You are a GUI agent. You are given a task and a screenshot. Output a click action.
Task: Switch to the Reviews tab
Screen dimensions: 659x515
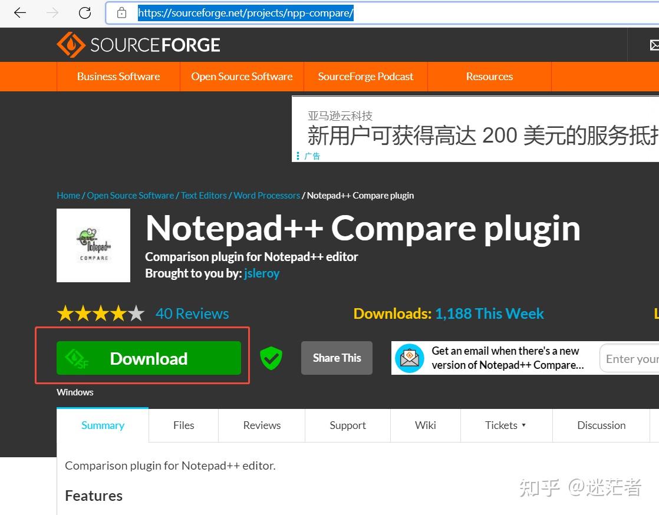click(x=262, y=425)
